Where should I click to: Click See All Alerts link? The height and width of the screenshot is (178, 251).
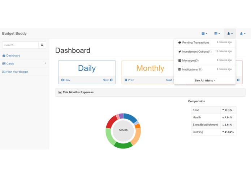click(205, 80)
